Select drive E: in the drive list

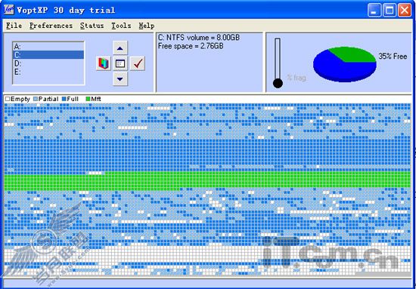tap(48, 72)
